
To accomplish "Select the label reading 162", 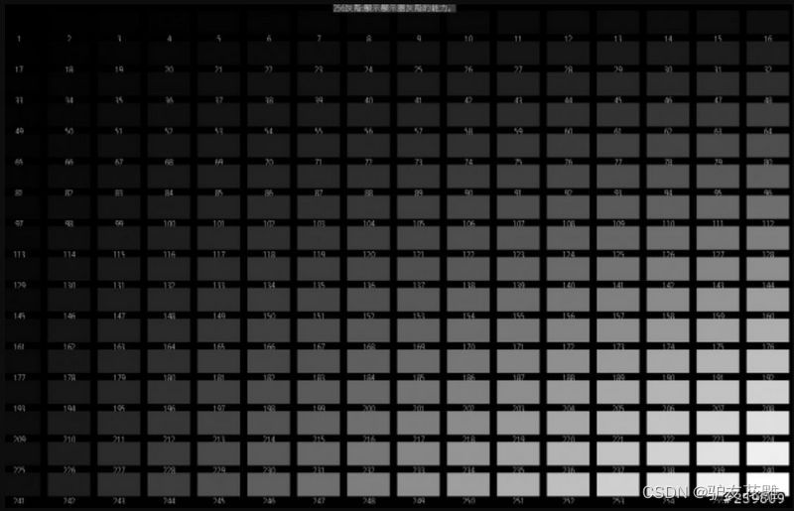I will click(68, 347).
